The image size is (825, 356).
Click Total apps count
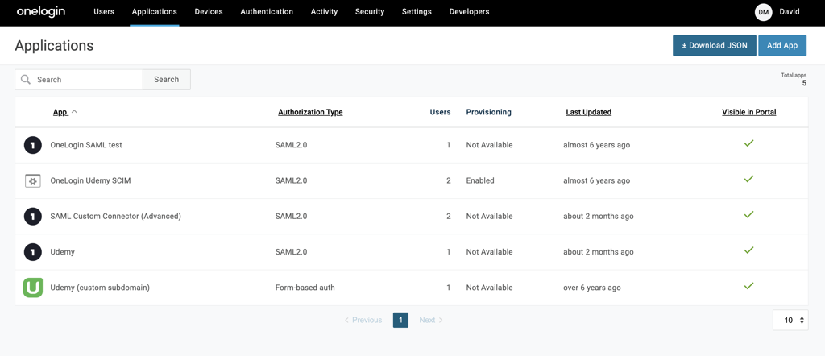coord(804,83)
